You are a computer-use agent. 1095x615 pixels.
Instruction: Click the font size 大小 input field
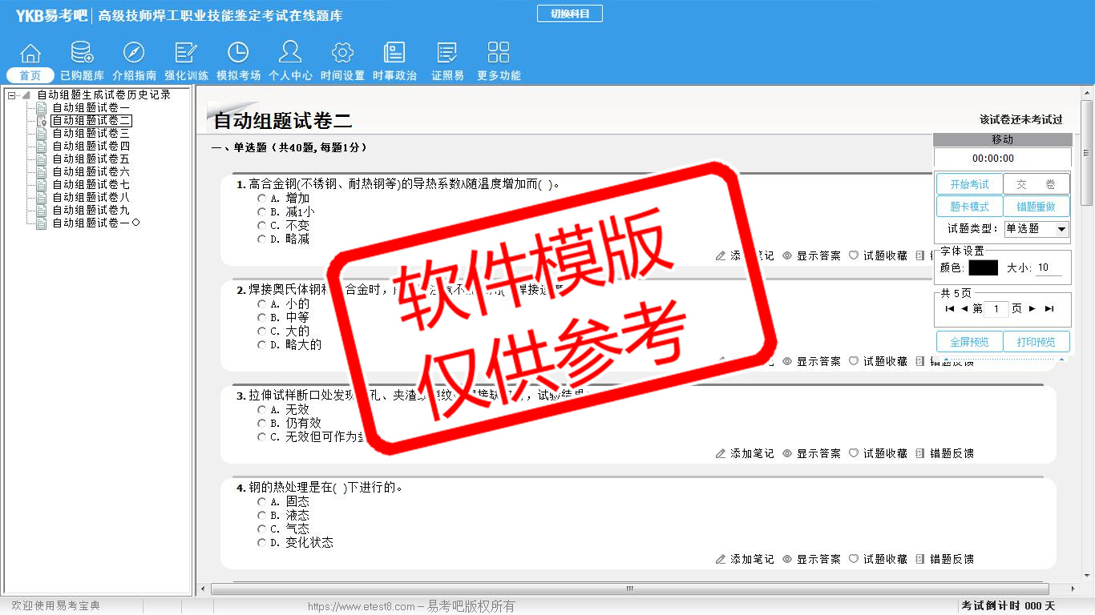pyautogui.click(x=1049, y=268)
